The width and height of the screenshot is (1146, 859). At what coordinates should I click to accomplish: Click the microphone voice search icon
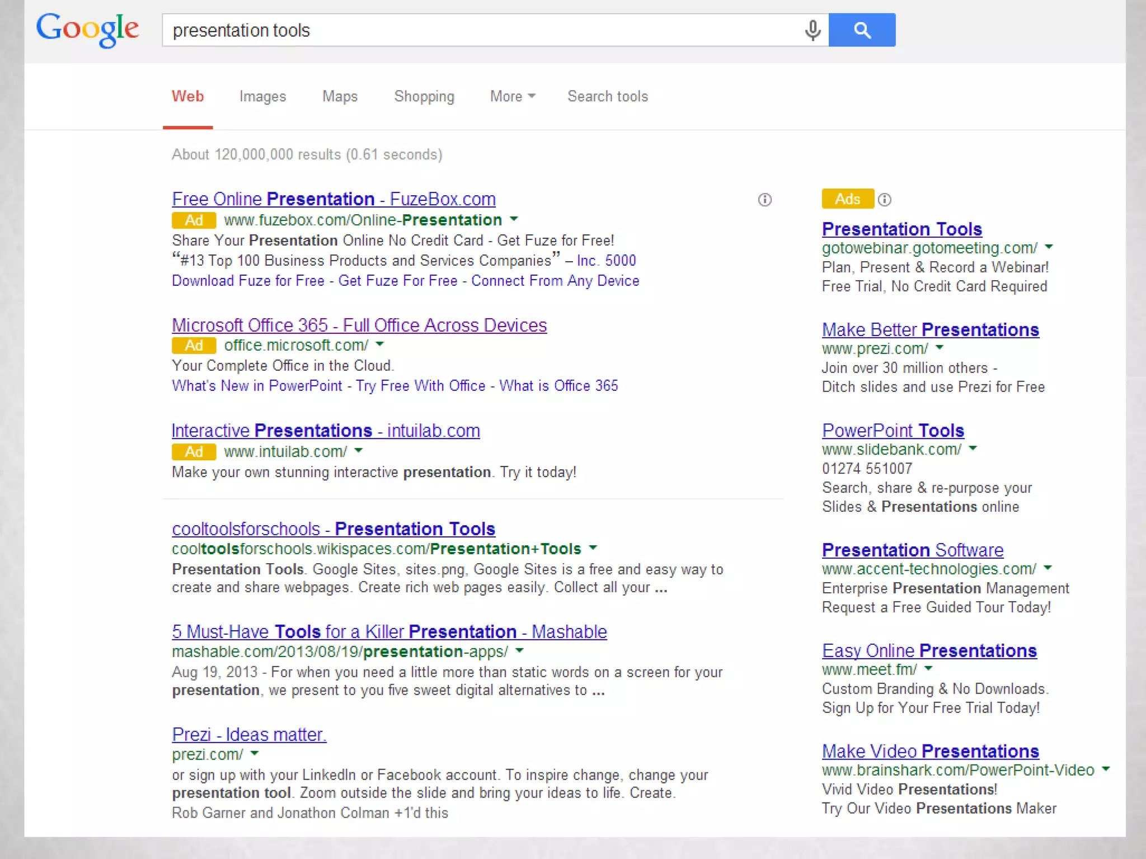[x=812, y=30]
